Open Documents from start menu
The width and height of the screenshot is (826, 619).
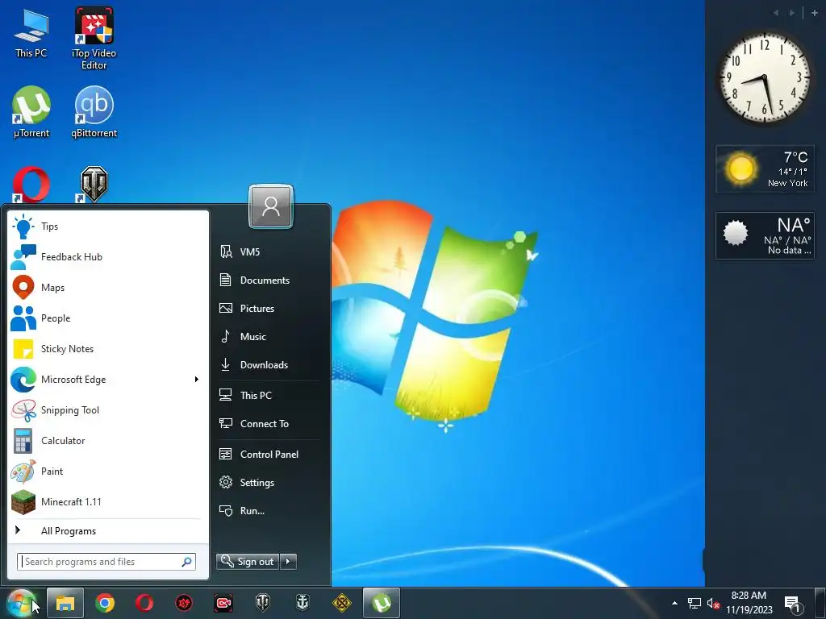(x=269, y=280)
